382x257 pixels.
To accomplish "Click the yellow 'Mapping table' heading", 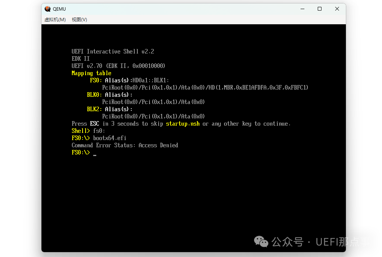I will point(91,73).
